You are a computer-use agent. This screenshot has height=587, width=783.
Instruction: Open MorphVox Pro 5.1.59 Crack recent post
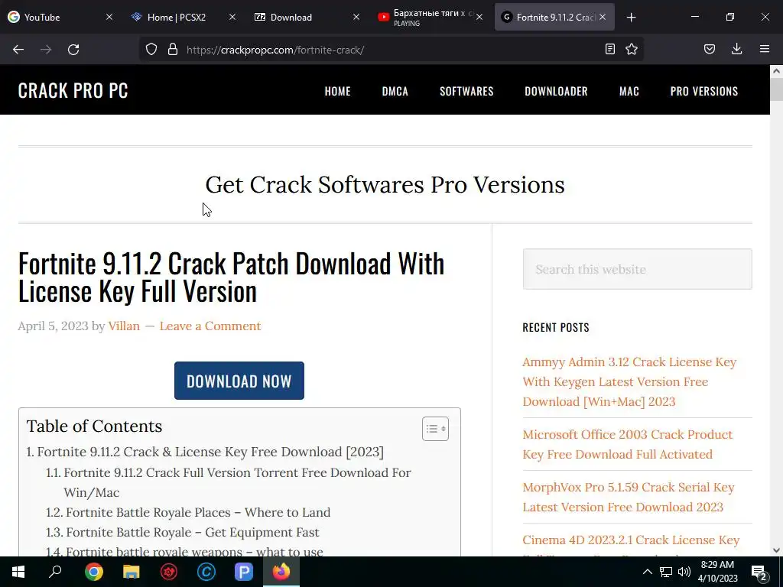(629, 497)
